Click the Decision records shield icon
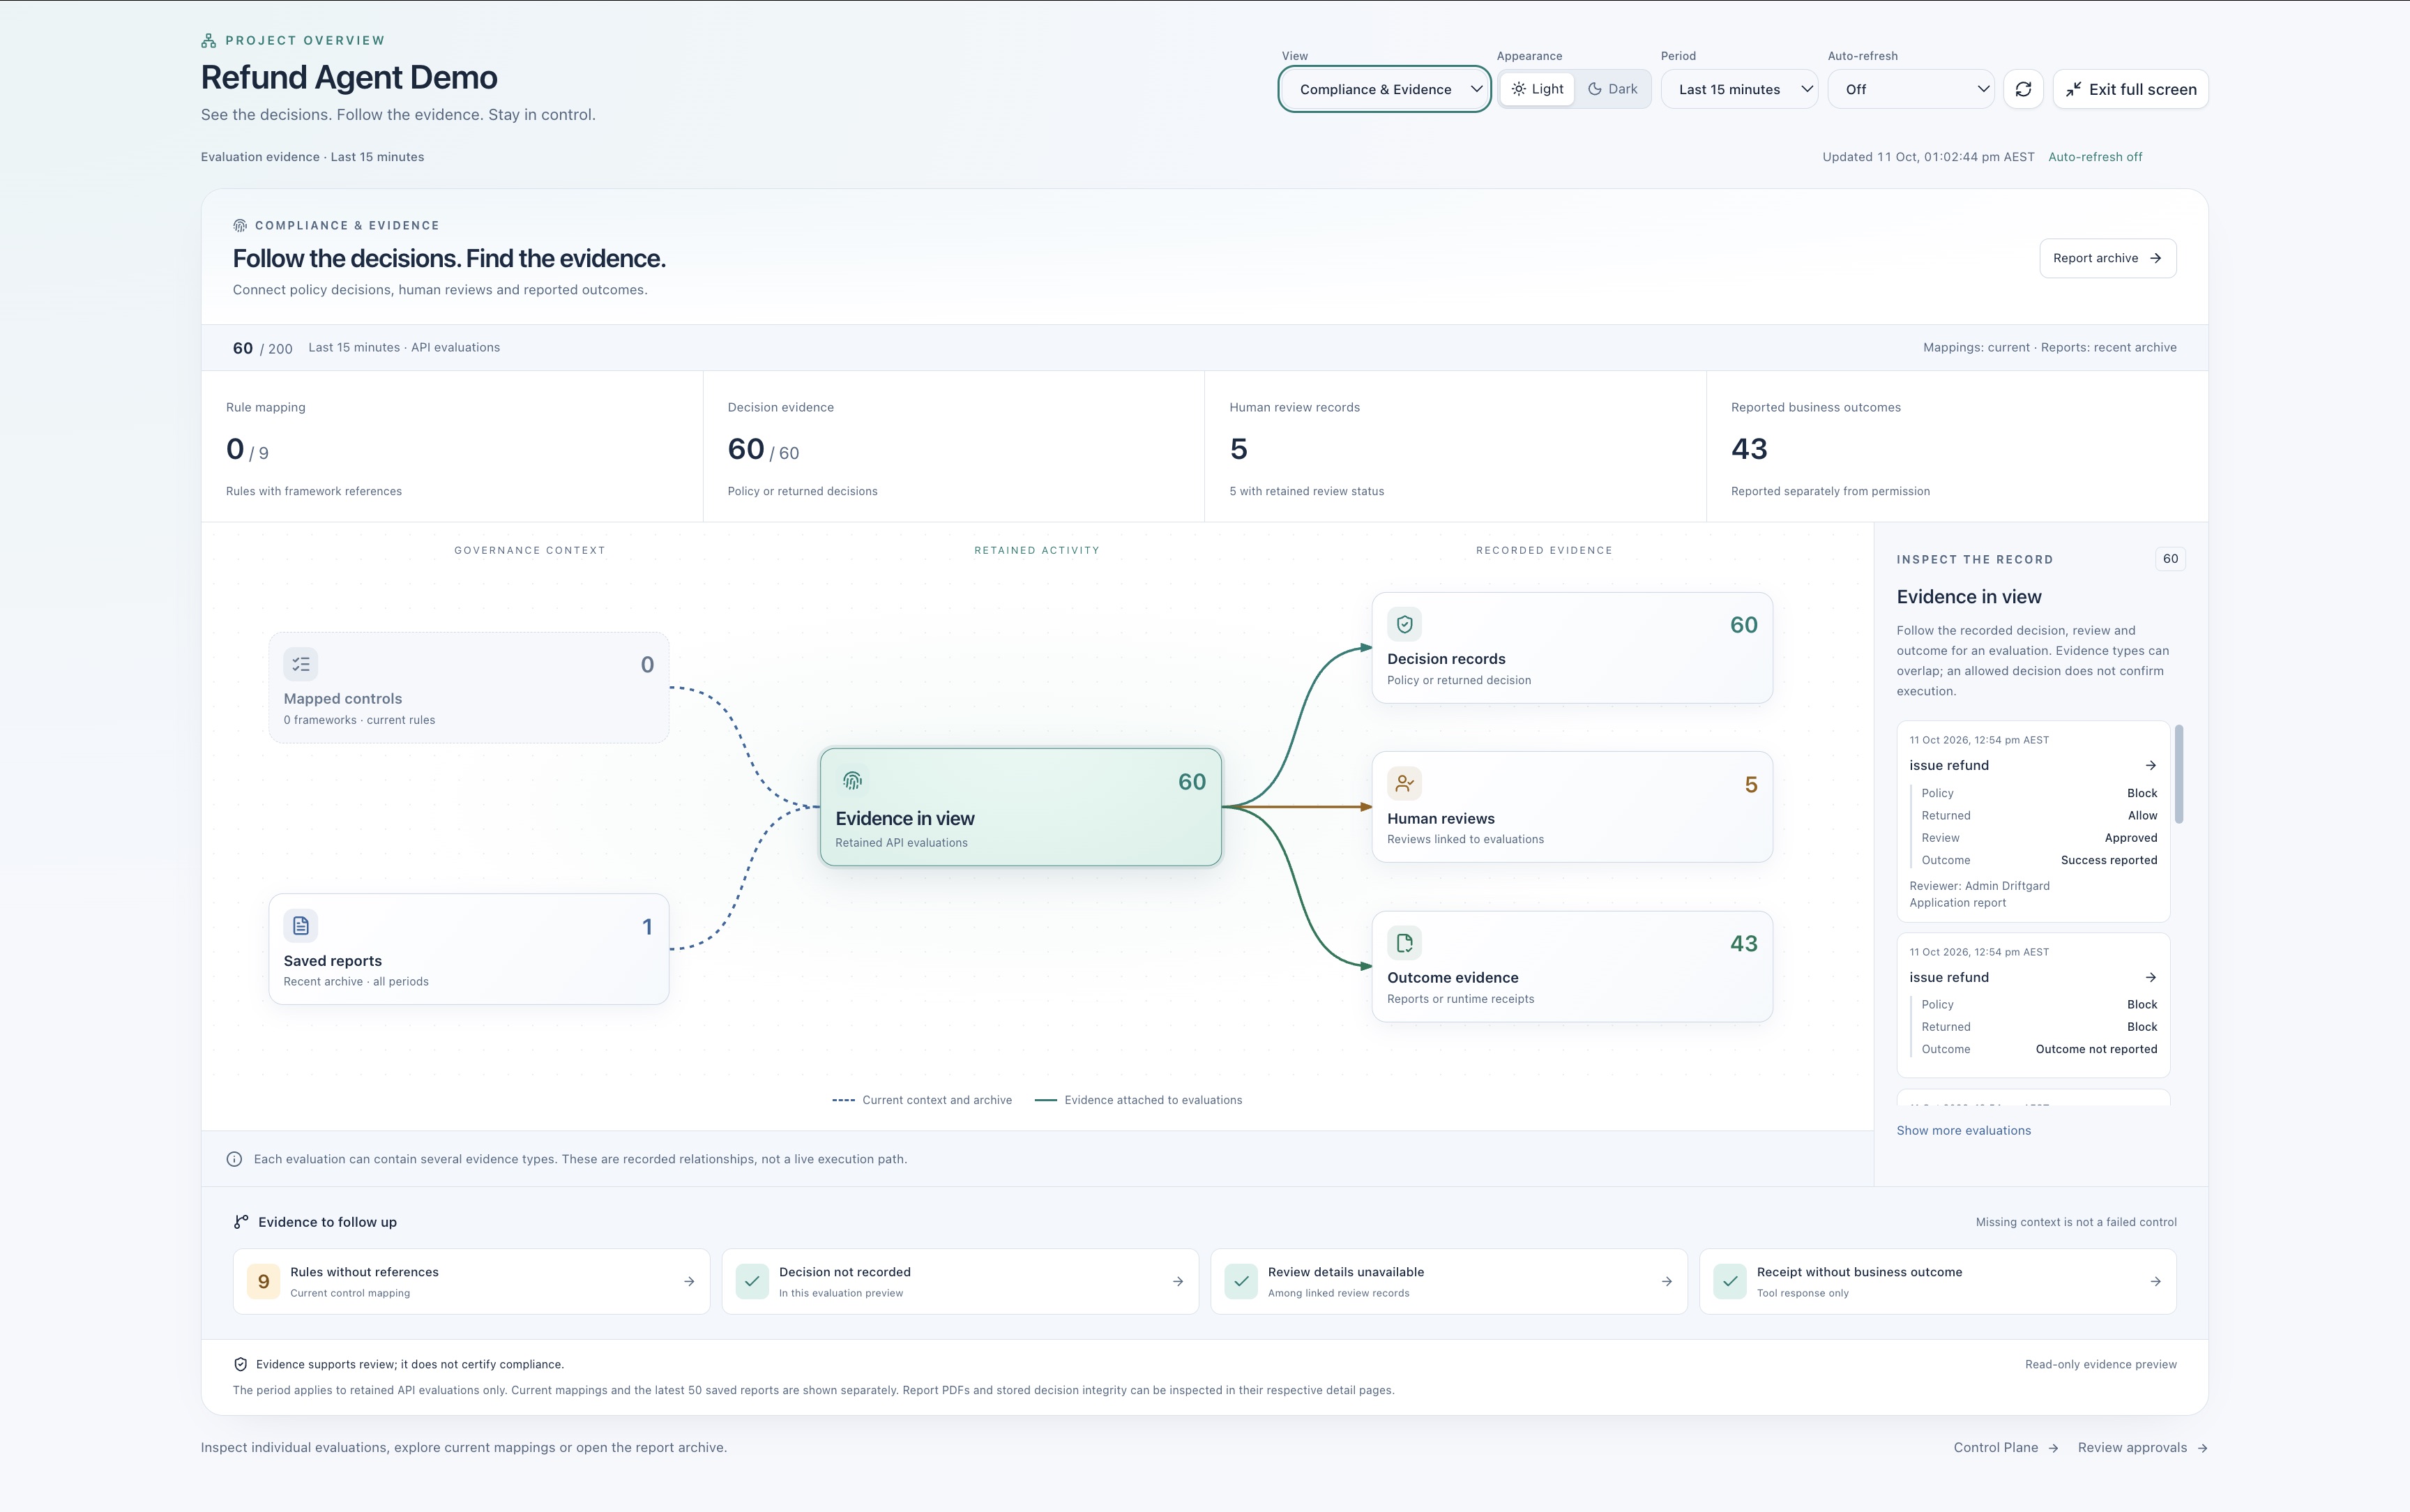This screenshot has height=1512, width=2410. tap(1404, 624)
